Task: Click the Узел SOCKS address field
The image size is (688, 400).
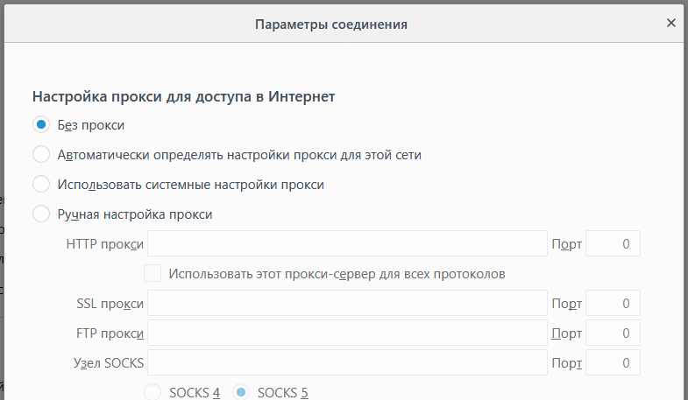Action: tap(347, 362)
